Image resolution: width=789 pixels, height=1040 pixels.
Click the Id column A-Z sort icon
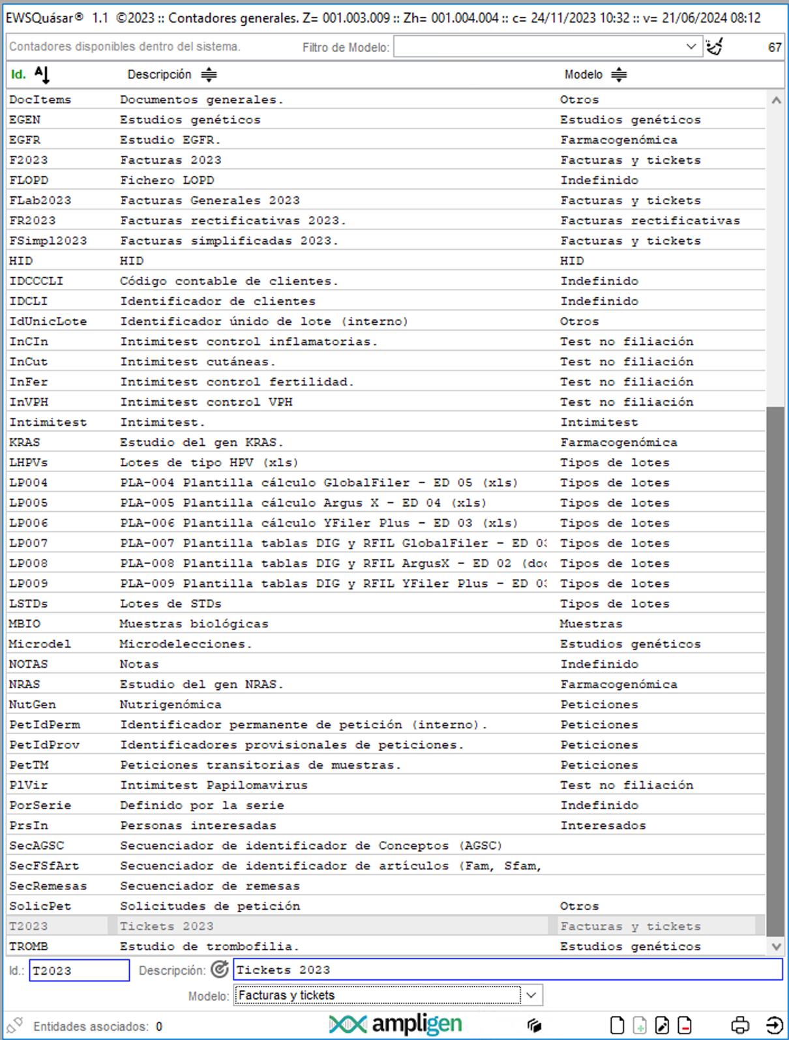[x=42, y=74]
